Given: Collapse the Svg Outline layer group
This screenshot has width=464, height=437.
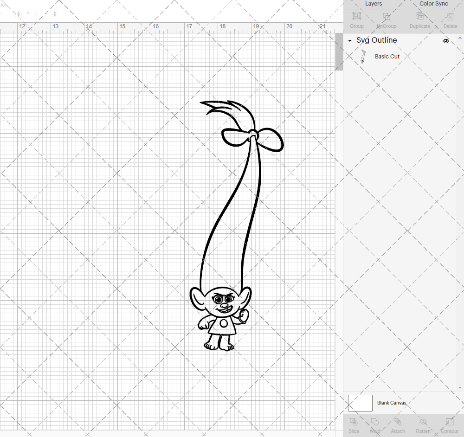Looking at the screenshot, I should click(x=349, y=41).
